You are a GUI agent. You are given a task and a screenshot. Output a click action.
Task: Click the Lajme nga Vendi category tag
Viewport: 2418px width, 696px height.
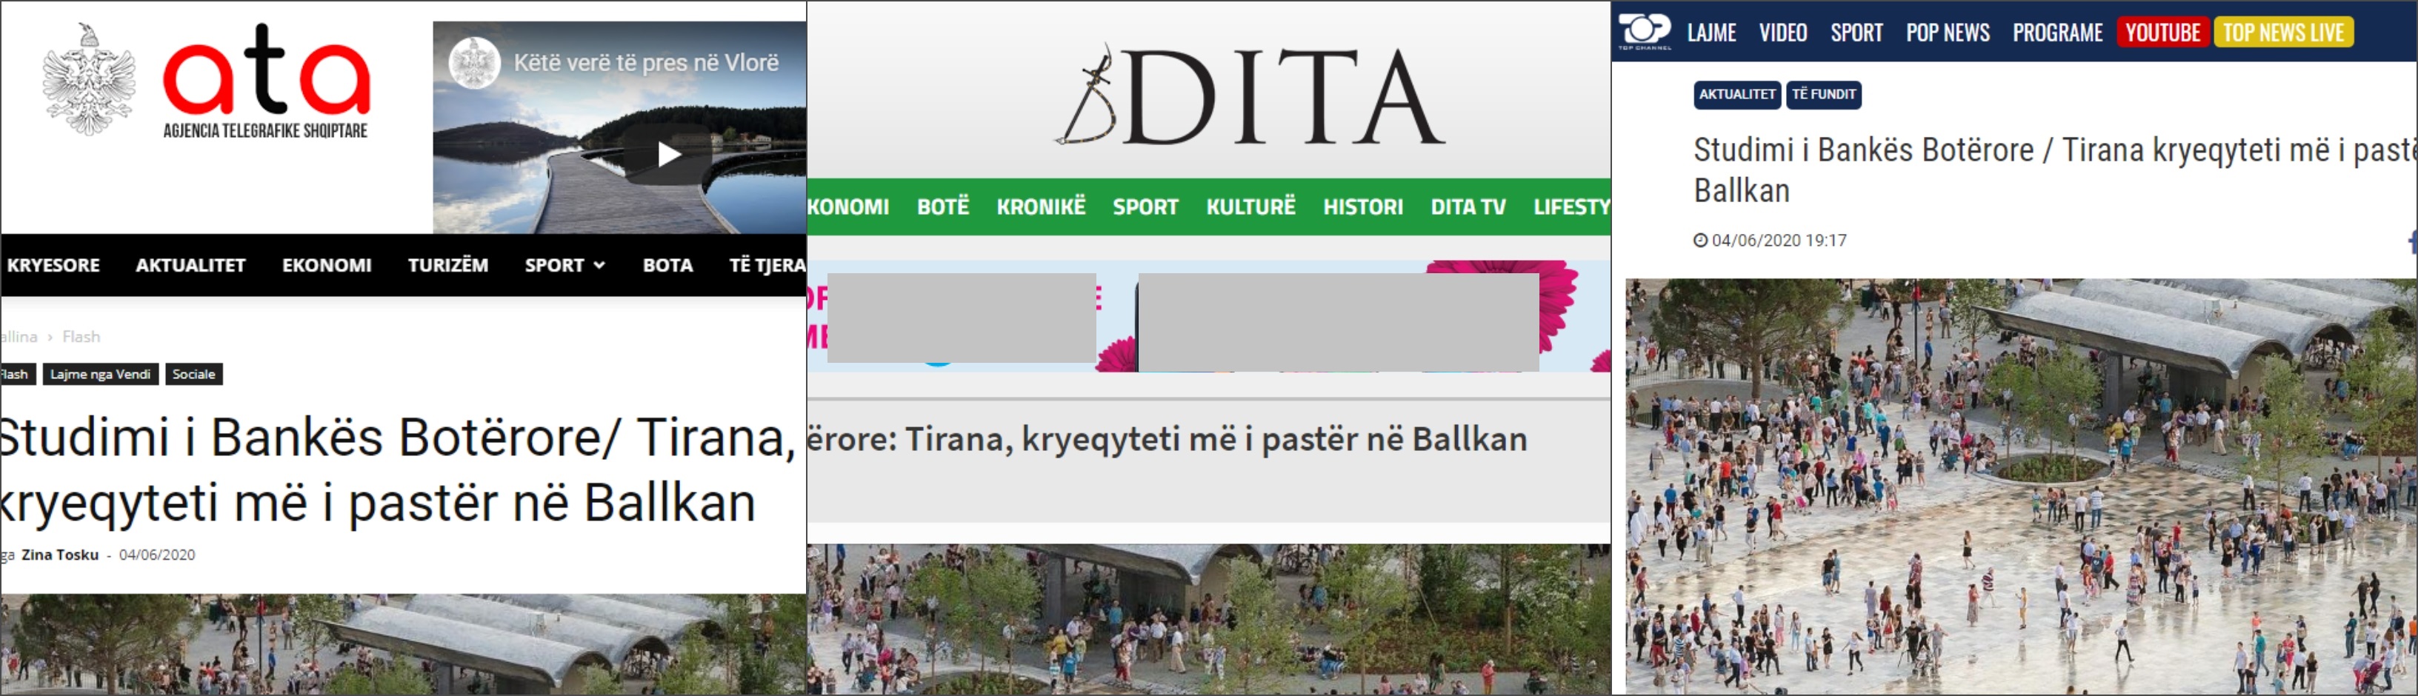click(x=101, y=374)
